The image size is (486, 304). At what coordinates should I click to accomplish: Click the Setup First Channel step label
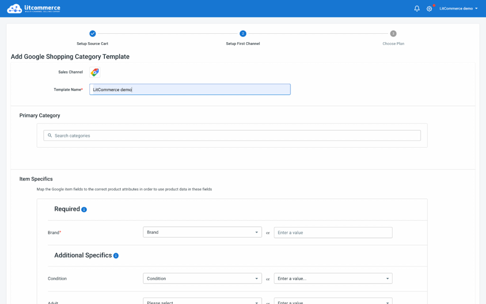click(243, 44)
